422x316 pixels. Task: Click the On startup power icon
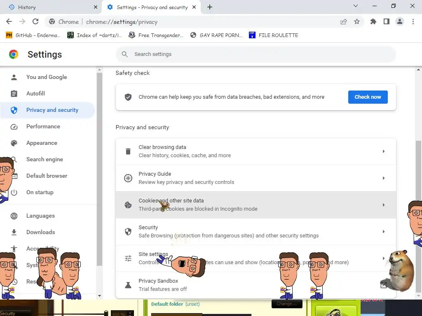[14, 193]
